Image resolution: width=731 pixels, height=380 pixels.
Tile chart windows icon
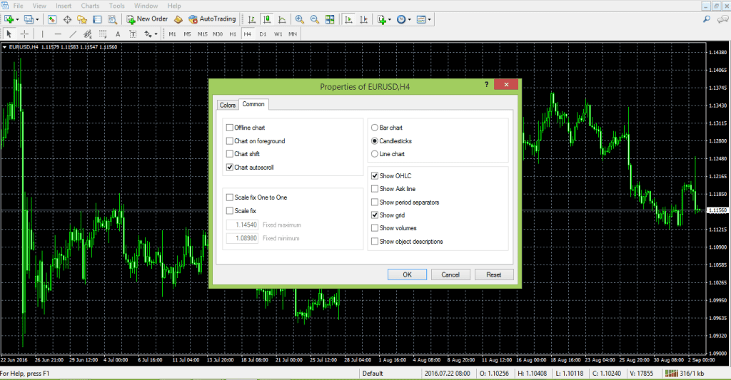tap(330, 19)
